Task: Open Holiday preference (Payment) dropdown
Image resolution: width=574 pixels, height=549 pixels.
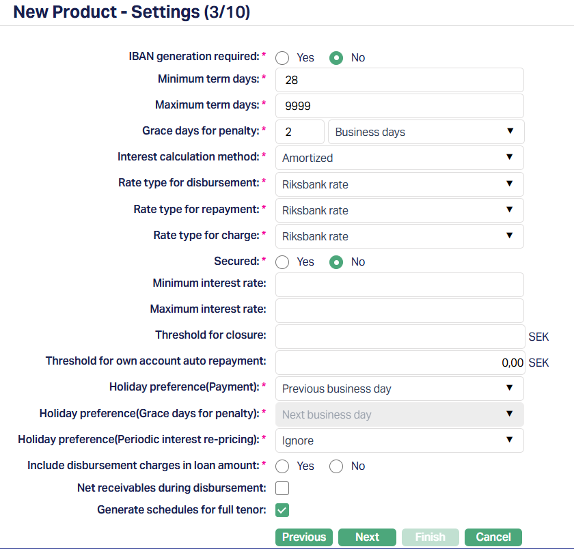Action: [399, 389]
